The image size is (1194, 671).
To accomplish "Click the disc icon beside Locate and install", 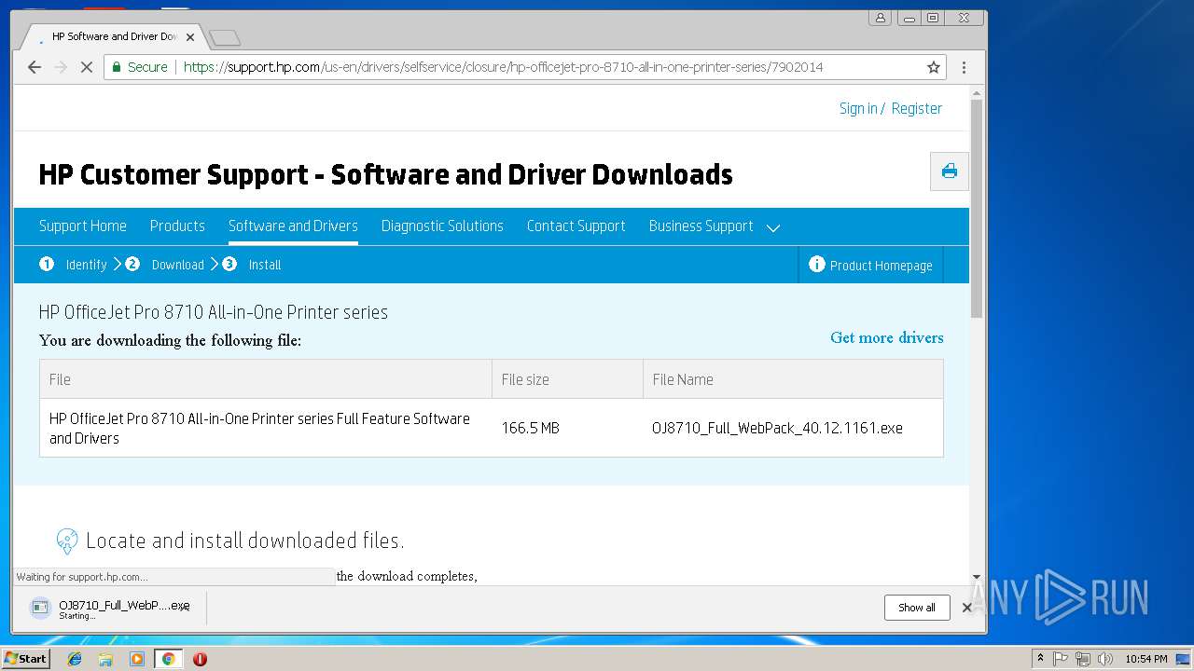I will pyautogui.click(x=67, y=541).
